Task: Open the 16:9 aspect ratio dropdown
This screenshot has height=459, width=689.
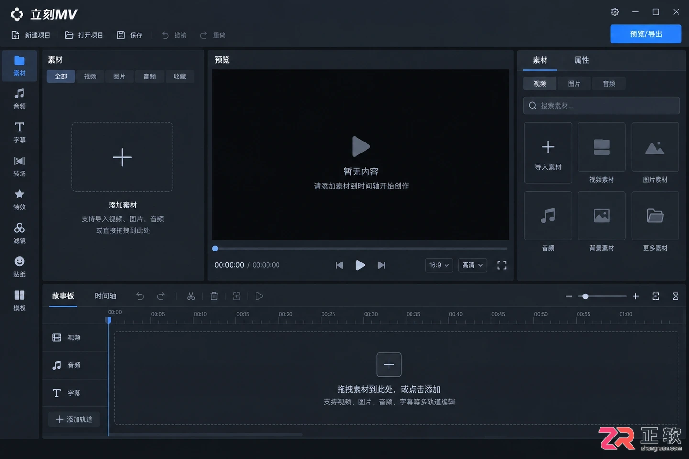Action: tap(439, 265)
